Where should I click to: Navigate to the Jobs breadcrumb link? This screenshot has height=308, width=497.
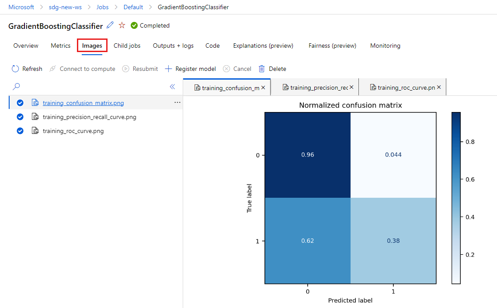coord(102,7)
